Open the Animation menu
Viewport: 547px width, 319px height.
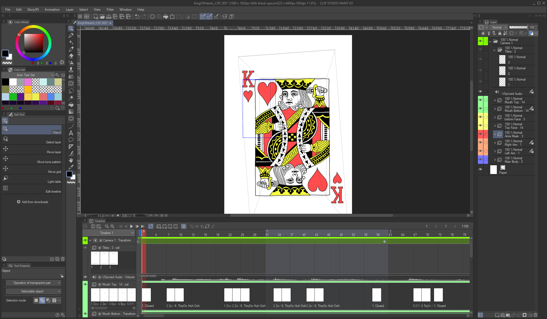pos(52,9)
